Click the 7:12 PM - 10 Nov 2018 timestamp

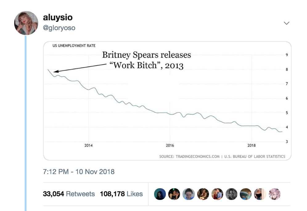coord(79,172)
